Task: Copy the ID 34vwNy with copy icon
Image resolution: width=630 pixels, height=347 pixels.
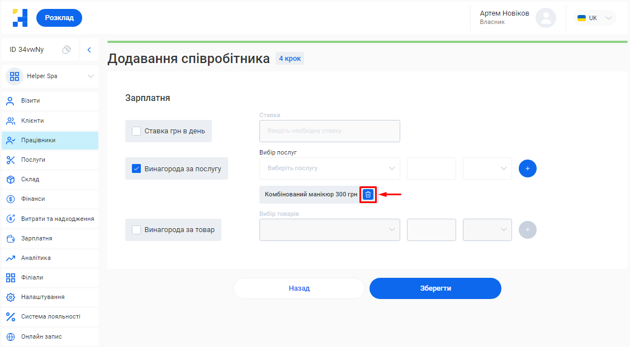Action: (67, 50)
